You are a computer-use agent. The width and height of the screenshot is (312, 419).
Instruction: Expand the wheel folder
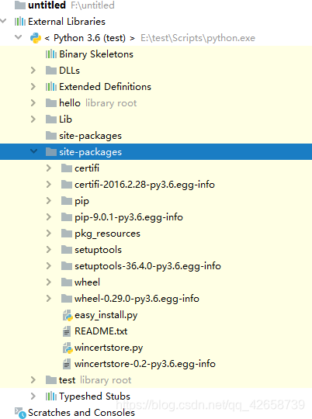[49, 282]
